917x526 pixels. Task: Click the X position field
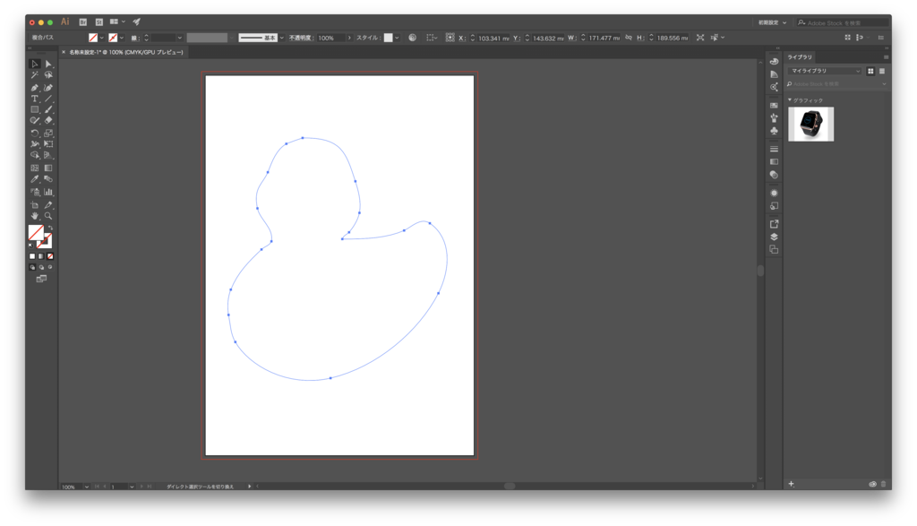coord(493,38)
